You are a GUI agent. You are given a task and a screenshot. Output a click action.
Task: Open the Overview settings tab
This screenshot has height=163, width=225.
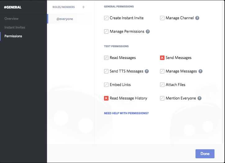pos(11,19)
